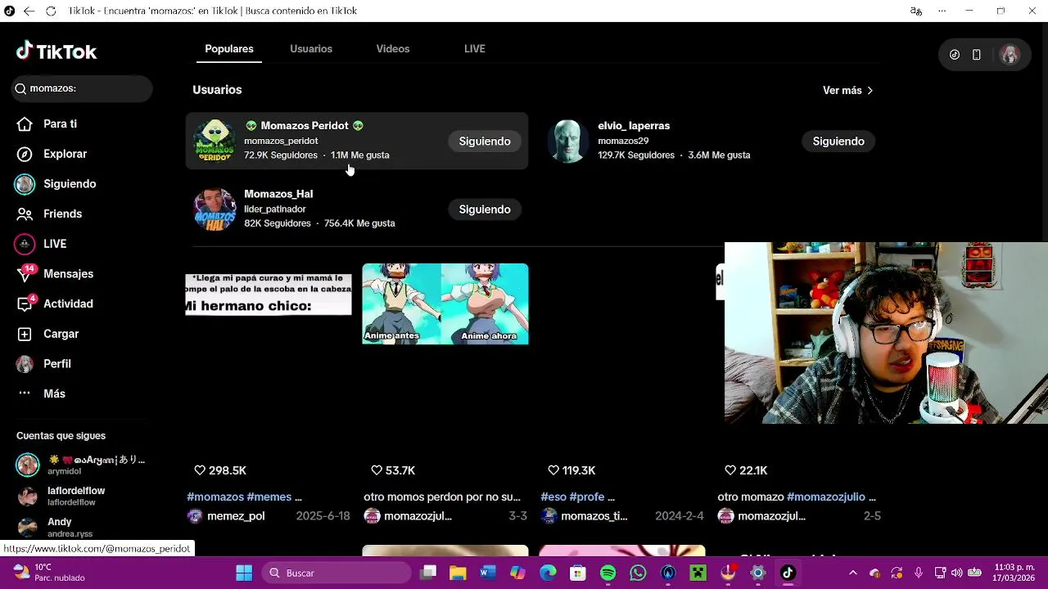Open the 'Mi hermano chico' video thumbnail
The height and width of the screenshot is (589, 1048).
click(269, 294)
